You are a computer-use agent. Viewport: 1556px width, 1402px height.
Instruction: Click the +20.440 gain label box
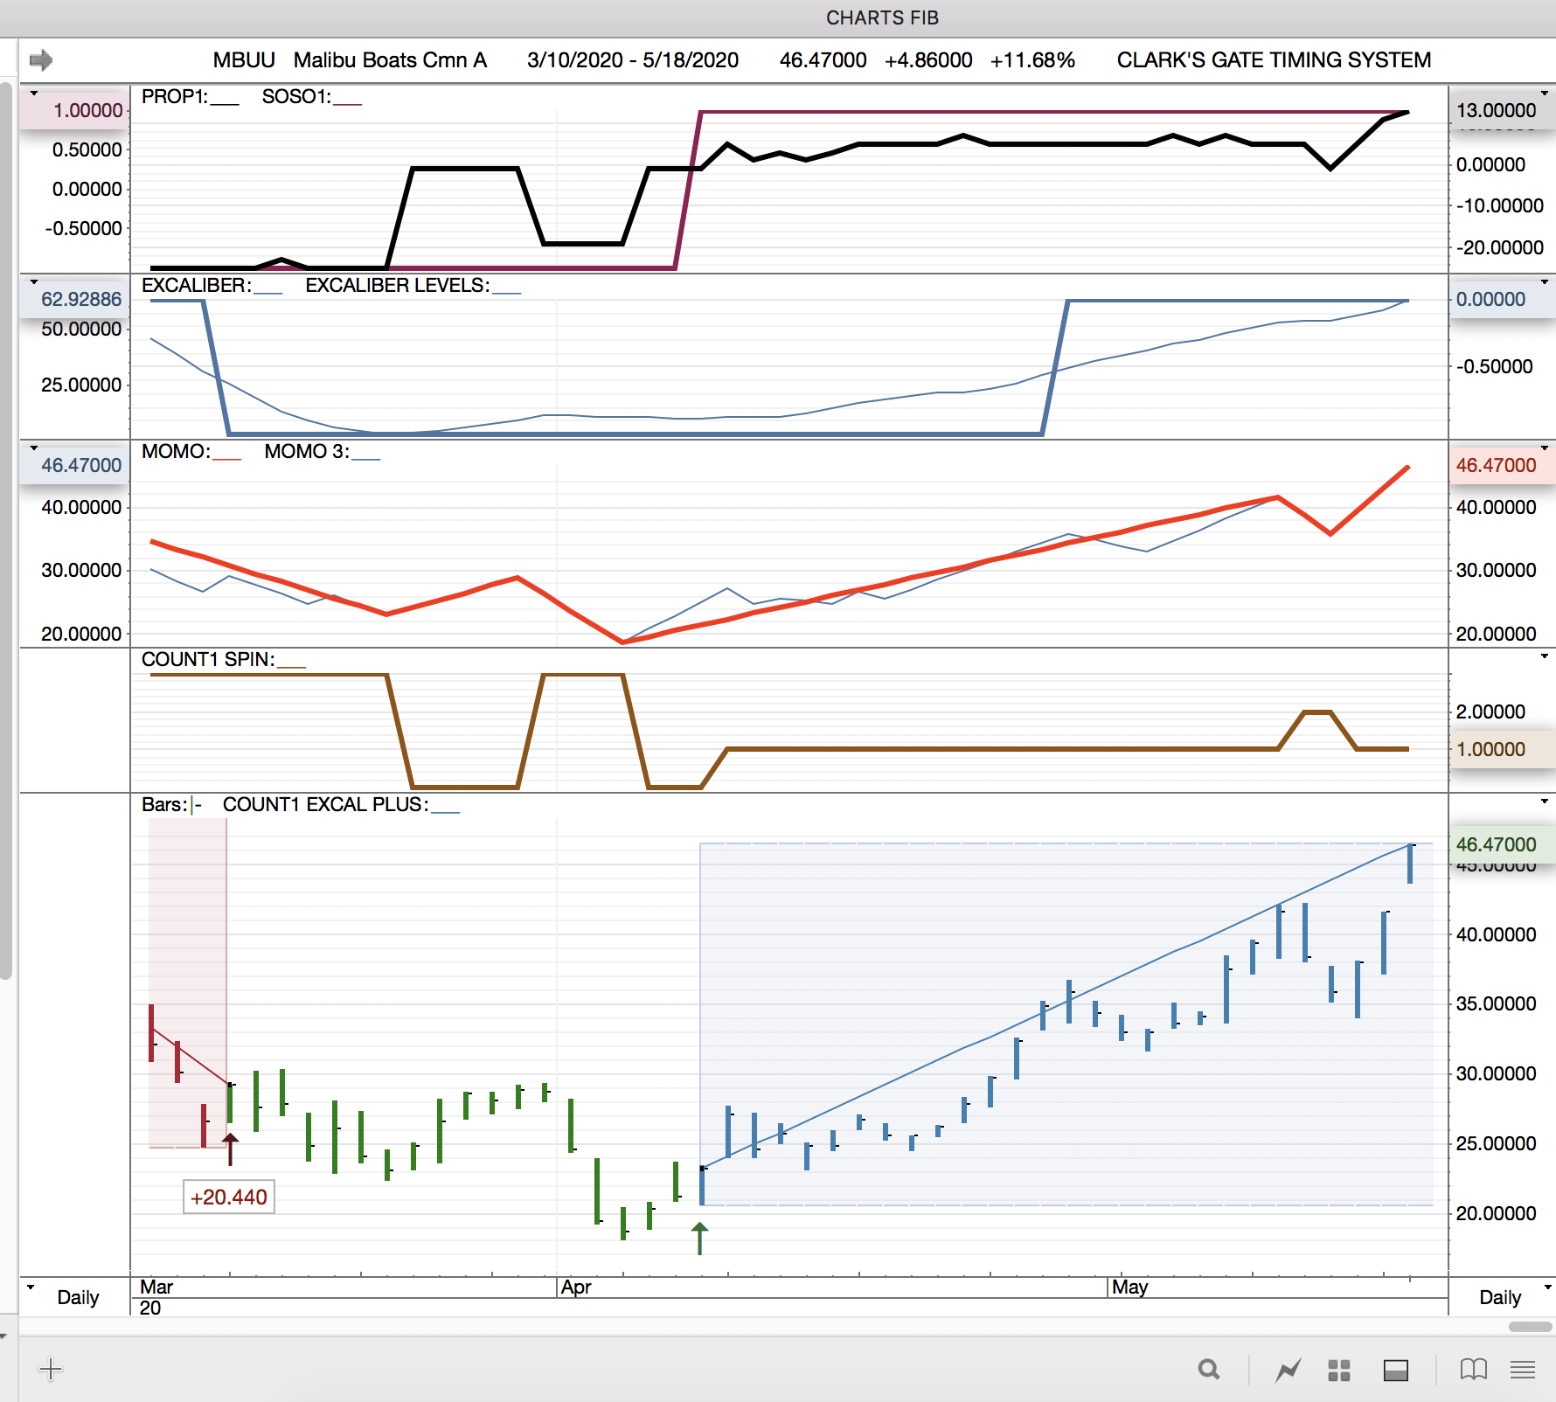tap(229, 1197)
